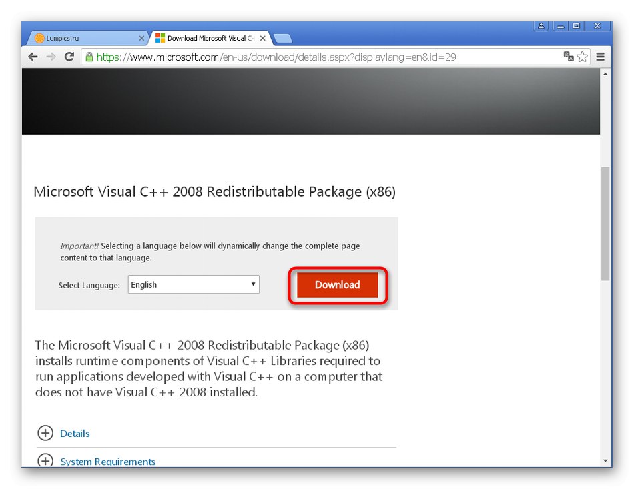Click the vertical scrollbar thumb
The image size is (634, 489).
(605, 223)
